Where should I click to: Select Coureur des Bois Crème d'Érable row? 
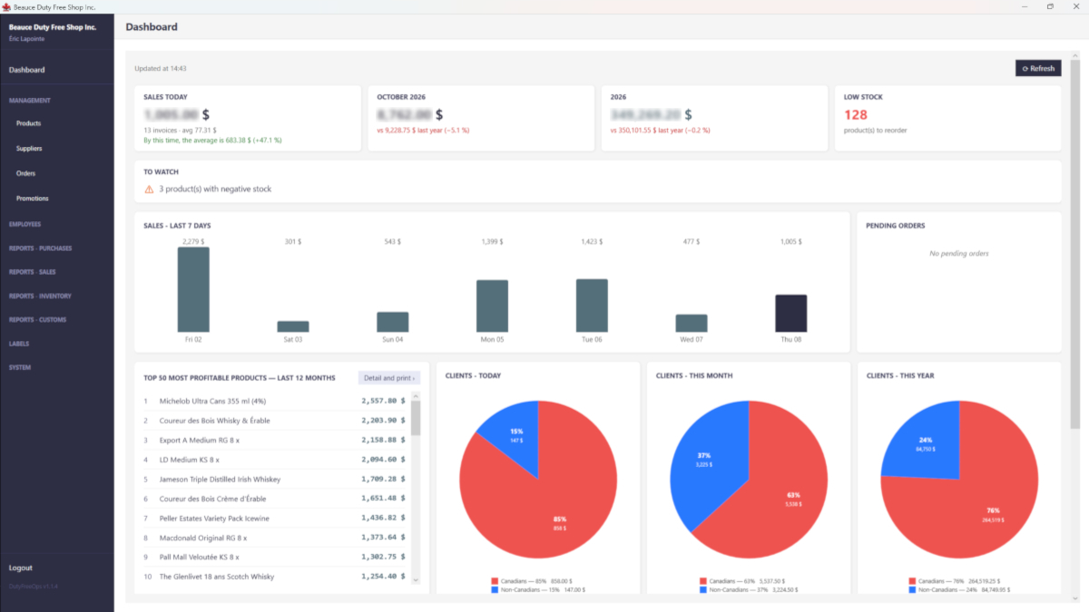273,499
